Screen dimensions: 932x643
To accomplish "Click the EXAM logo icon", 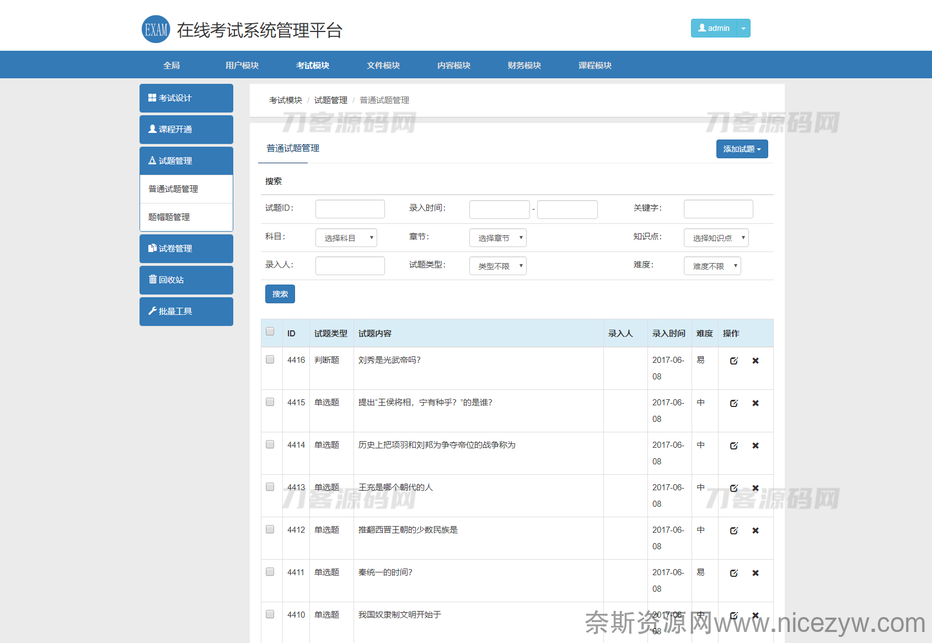I will point(156,29).
